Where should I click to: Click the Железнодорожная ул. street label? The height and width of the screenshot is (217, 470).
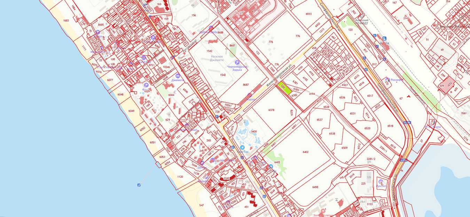point(278,77)
